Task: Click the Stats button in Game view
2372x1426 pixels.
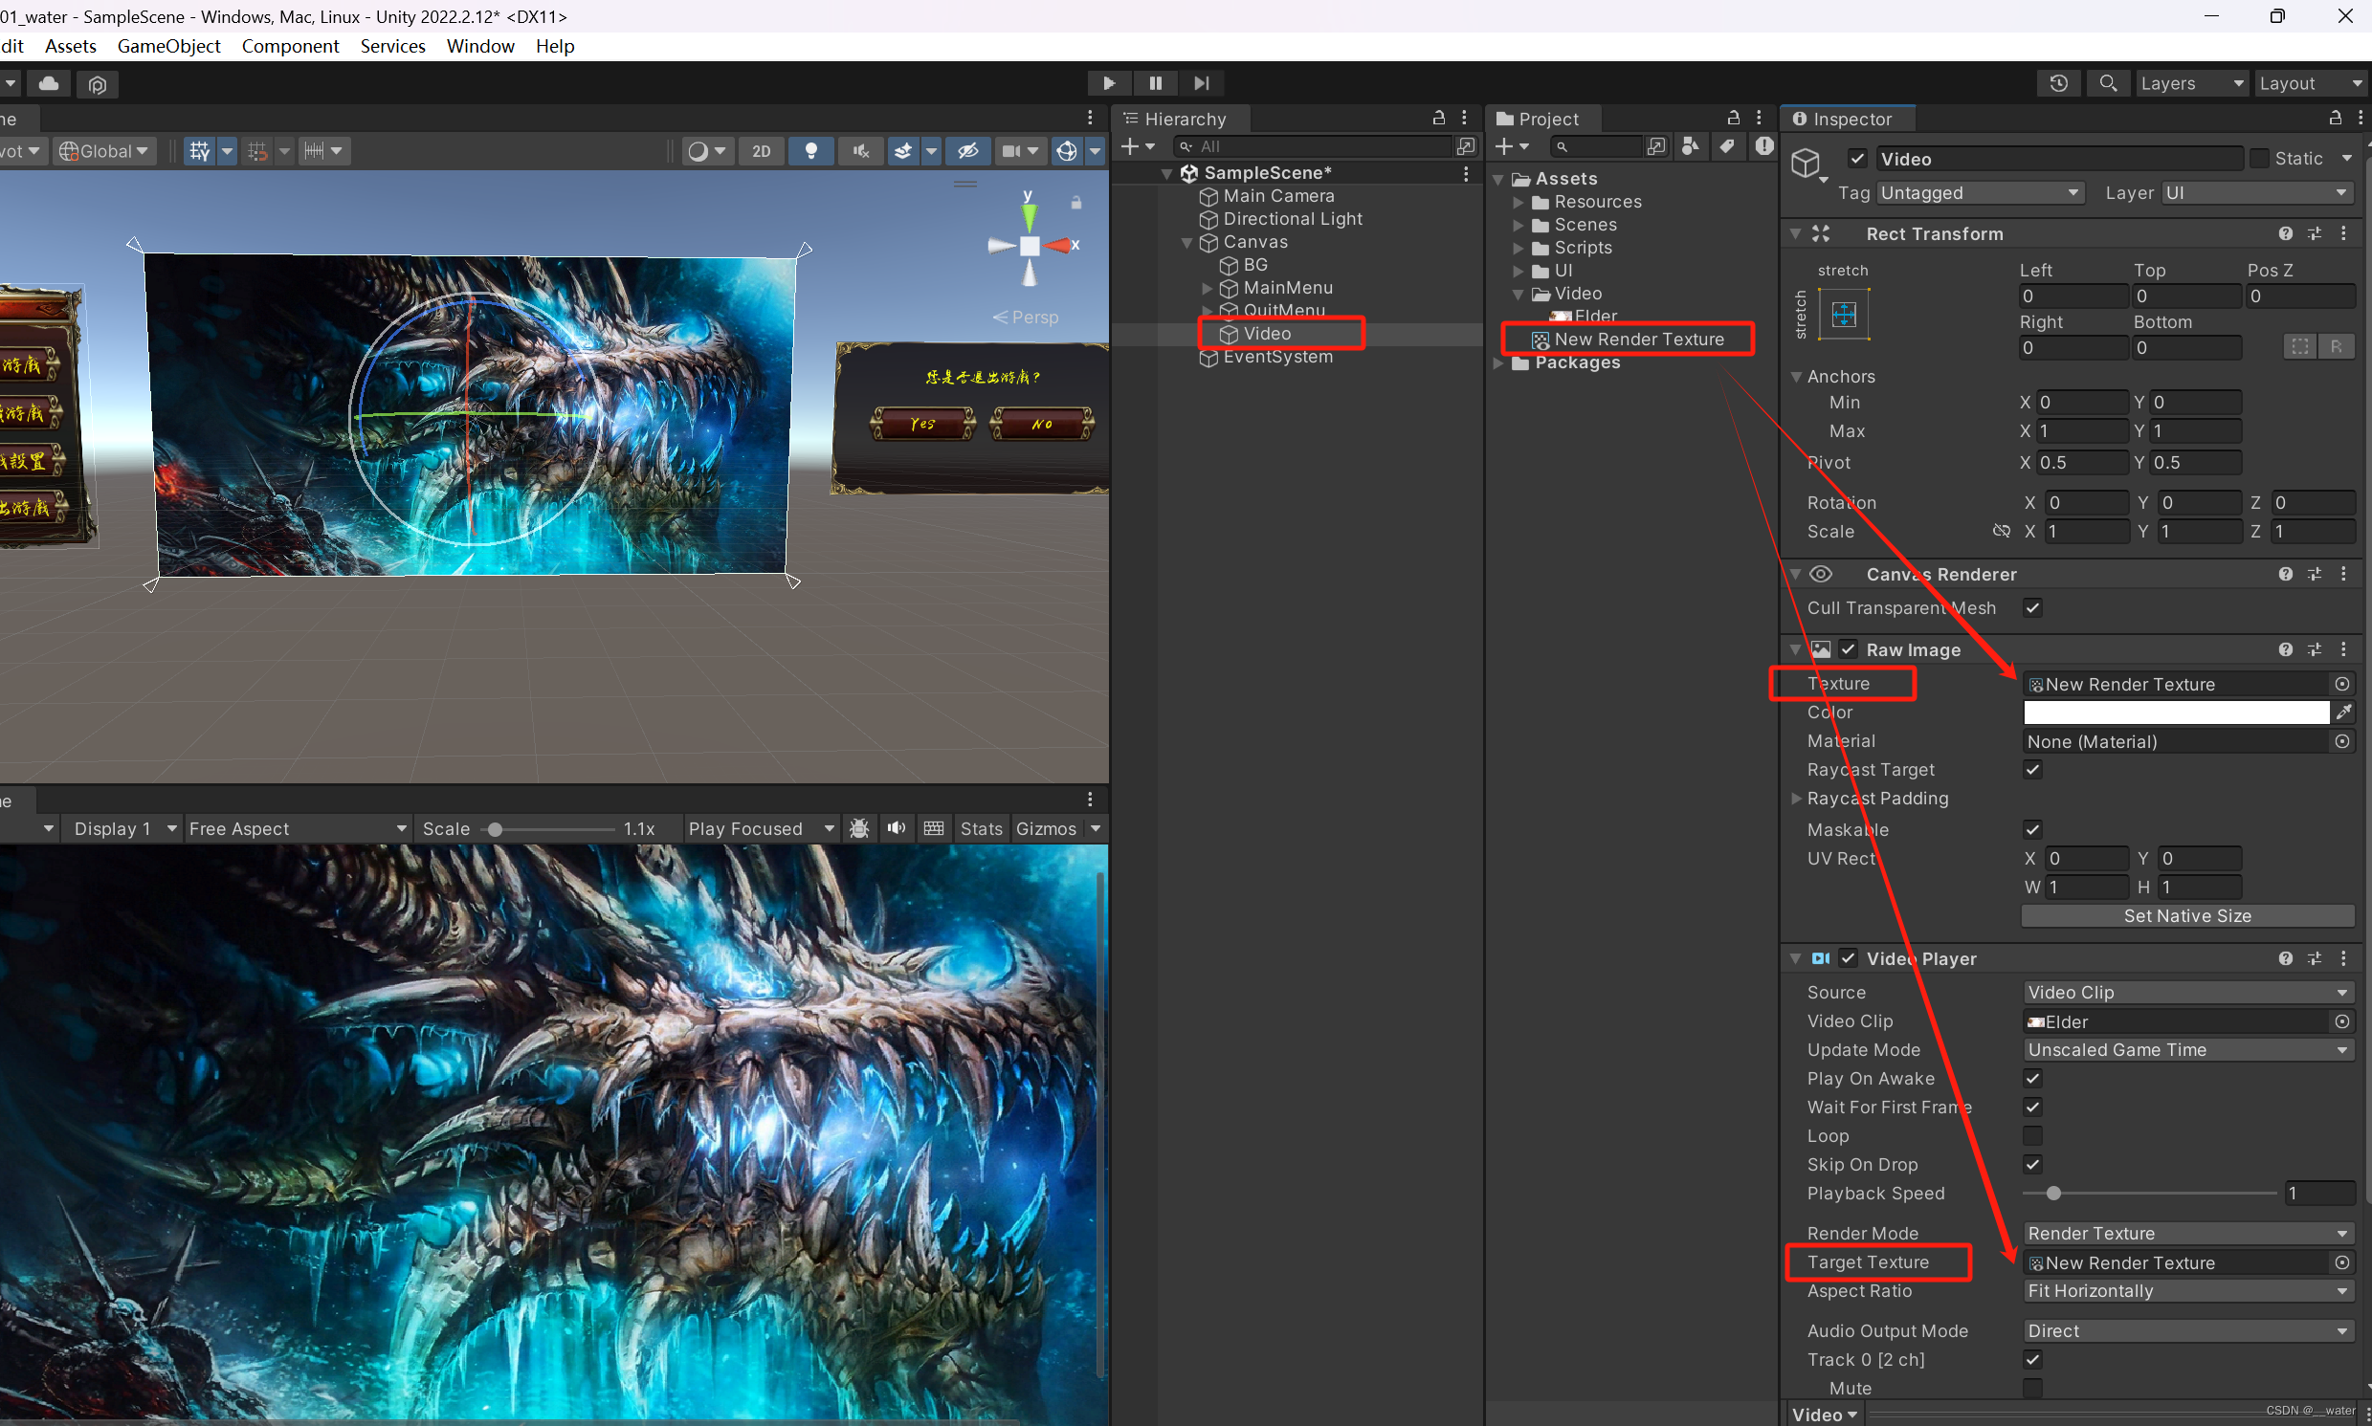Action: point(982,828)
